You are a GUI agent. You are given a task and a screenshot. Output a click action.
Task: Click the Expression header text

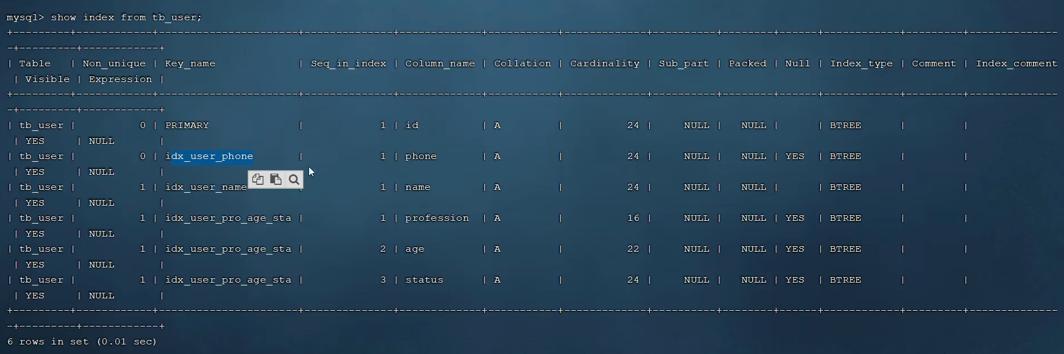tap(120, 79)
